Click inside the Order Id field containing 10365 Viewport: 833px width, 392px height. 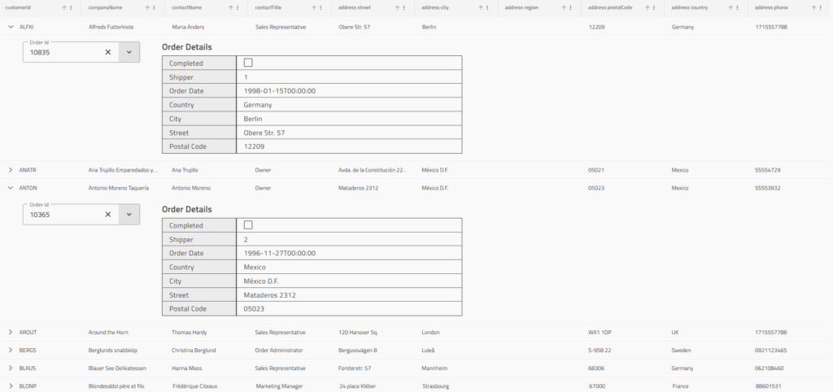tap(61, 216)
